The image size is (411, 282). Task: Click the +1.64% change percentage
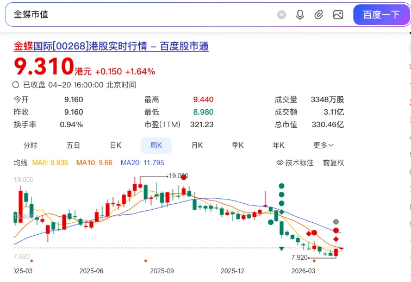pos(140,72)
